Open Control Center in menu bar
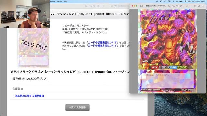This screenshot has width=207, height=116. [189, 1]
